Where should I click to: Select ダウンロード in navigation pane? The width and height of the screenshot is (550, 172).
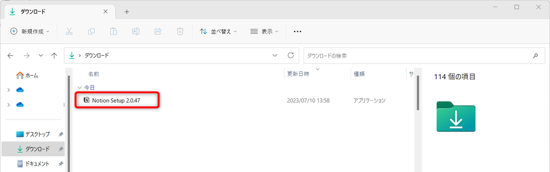point(33,149)
